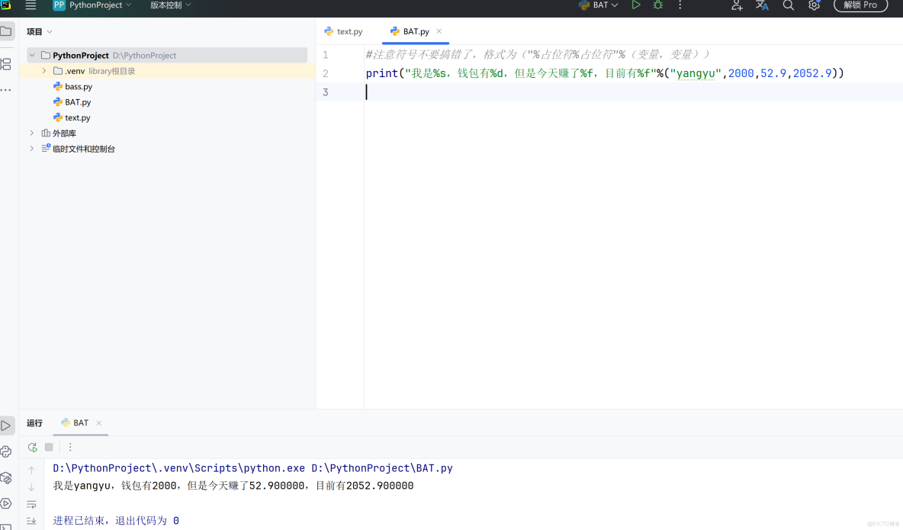This screenshot has height=530, width=903.
Task: Toggle the Project tool window sidebar icon
Action: (7, 31)
